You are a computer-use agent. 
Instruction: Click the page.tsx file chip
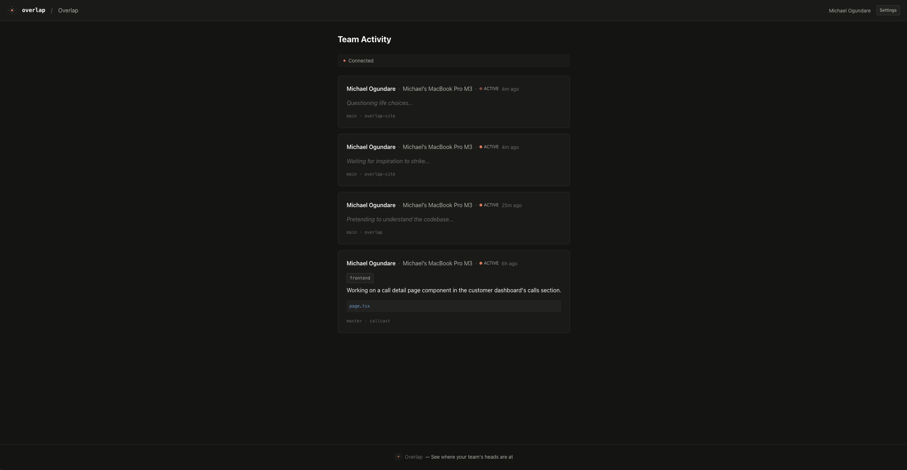(x=359, y=305)
